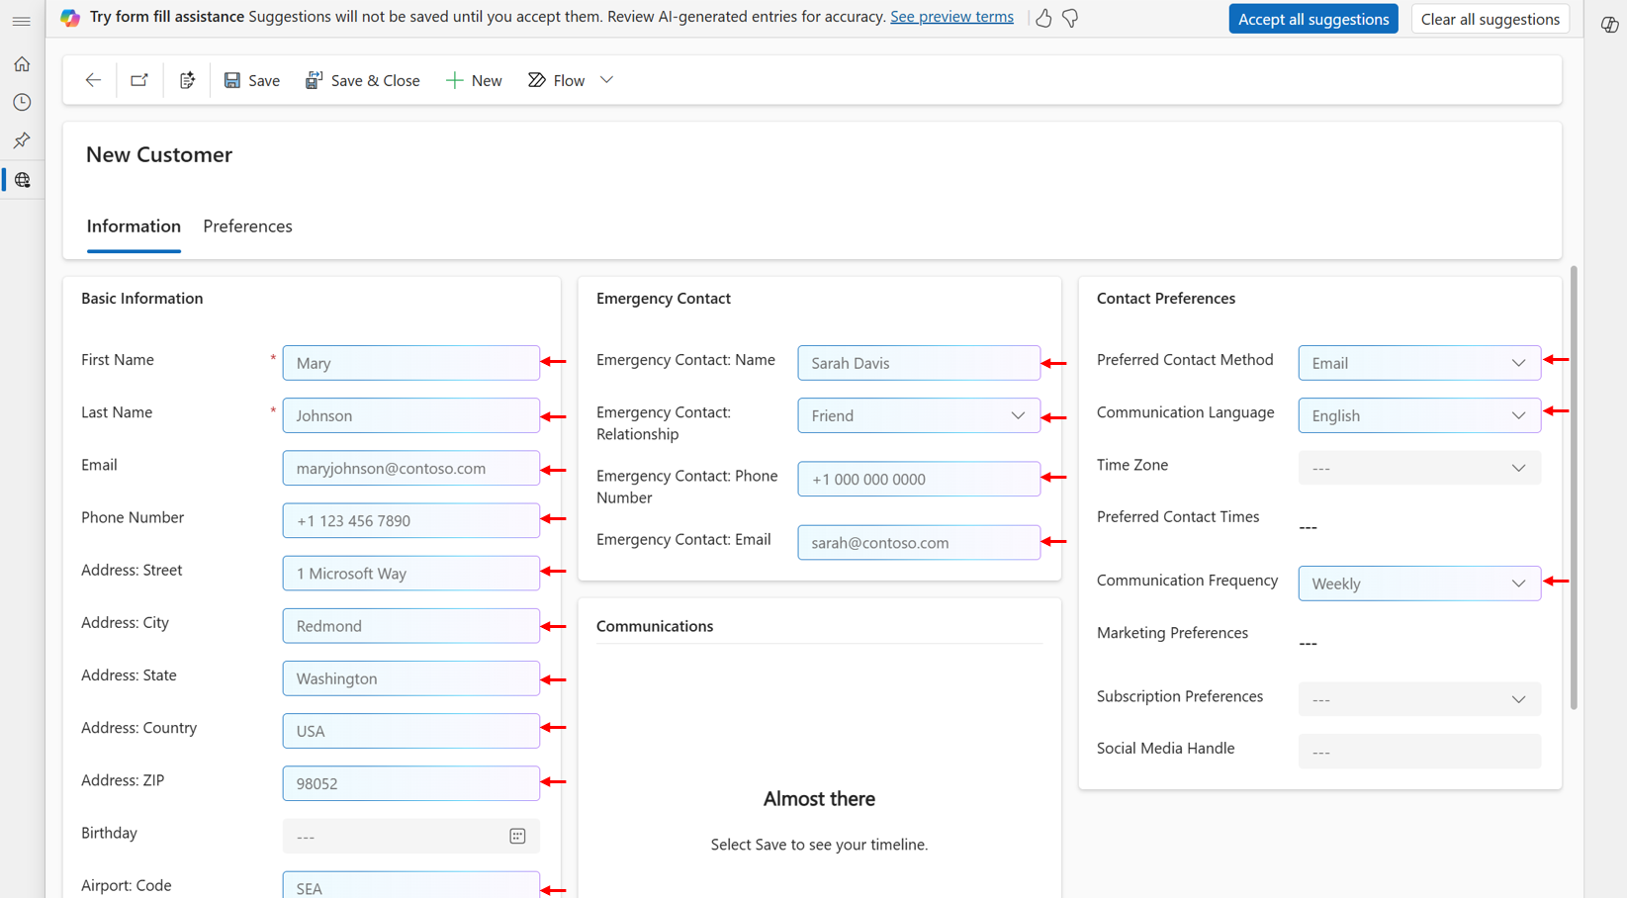Accept all suggestions

pyautogui.click(x=1312, y=18)
